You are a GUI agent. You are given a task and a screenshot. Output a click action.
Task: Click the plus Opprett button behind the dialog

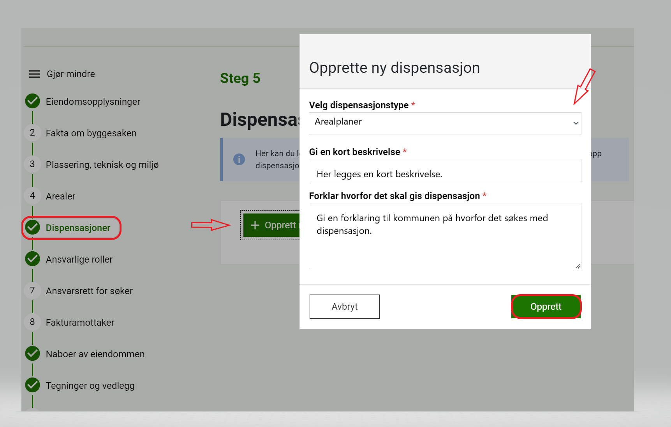[x=272, y=225]
